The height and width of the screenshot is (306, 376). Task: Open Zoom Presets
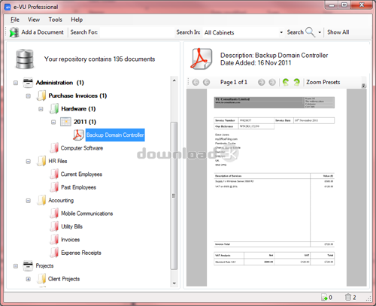[323, 82]
